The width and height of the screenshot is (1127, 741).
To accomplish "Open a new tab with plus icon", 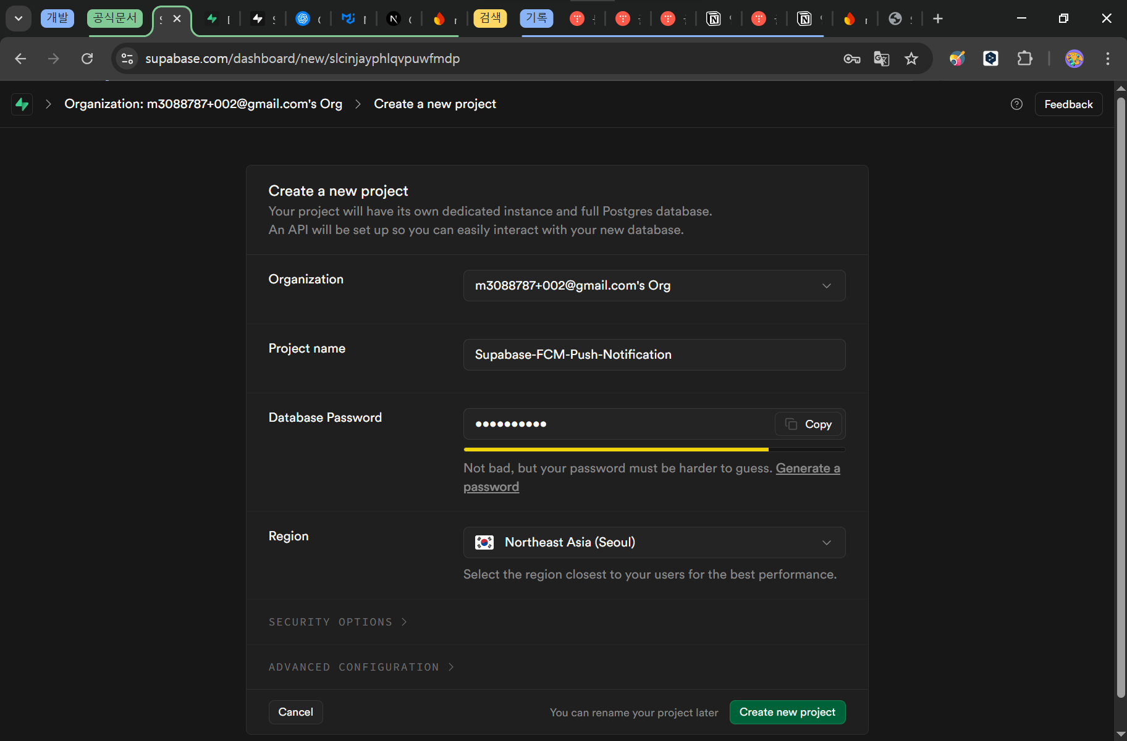I will tap(938, 19).
